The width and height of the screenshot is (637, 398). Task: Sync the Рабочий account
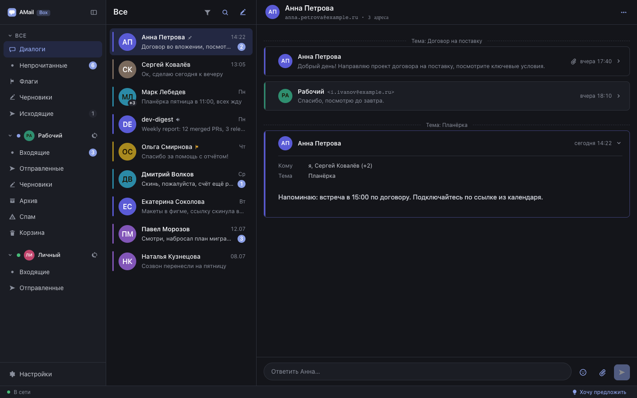[94, 136]
